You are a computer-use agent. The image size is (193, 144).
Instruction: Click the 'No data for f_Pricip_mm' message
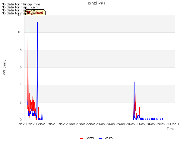point(21,4)
